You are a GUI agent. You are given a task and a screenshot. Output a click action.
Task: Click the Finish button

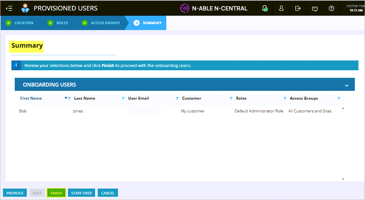click(x=56, y=193)
